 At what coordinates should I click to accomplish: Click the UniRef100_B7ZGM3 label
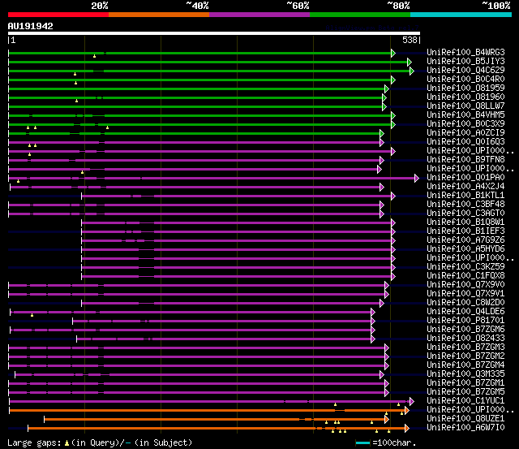tap(465, 348)
